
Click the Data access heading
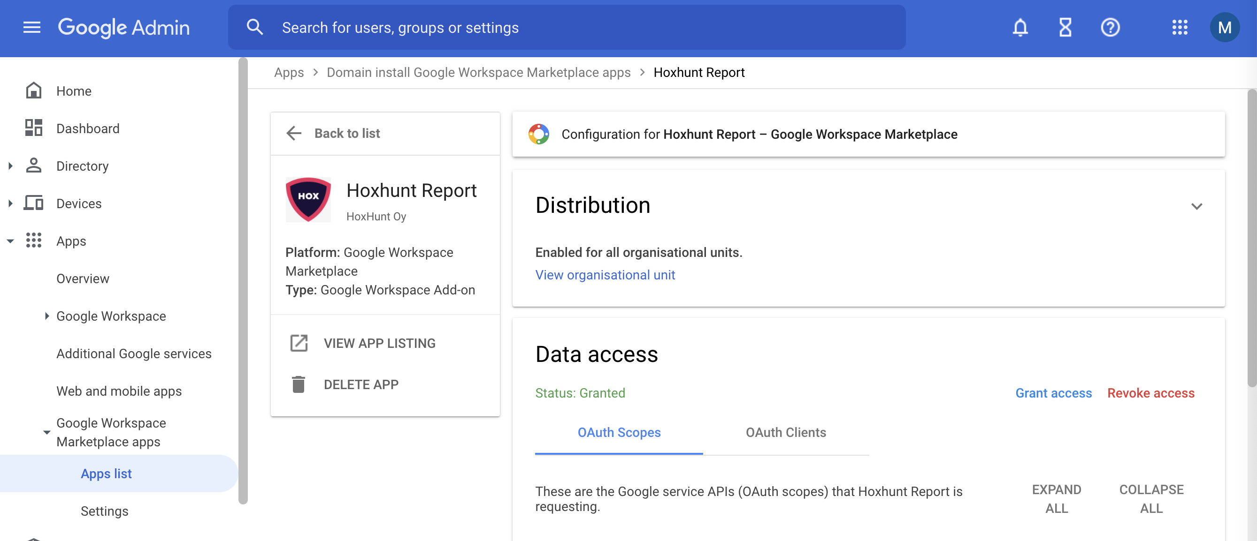point(596,354)
